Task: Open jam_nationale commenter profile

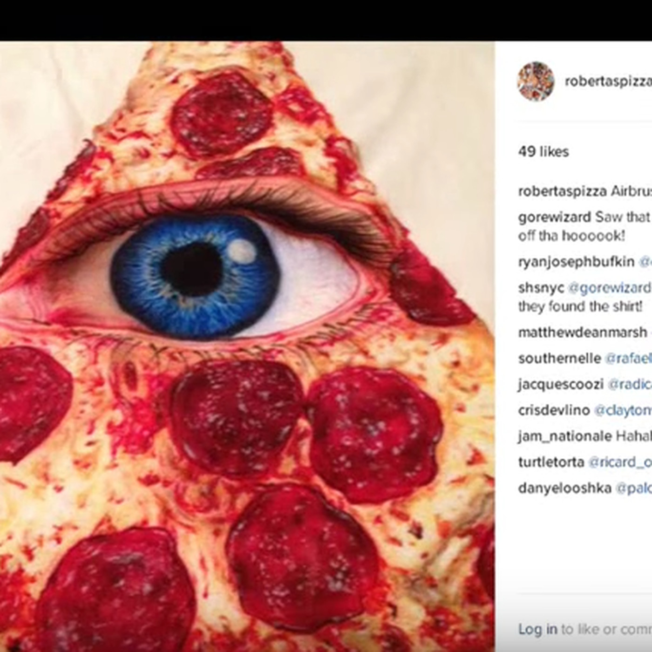Action: 565,436
